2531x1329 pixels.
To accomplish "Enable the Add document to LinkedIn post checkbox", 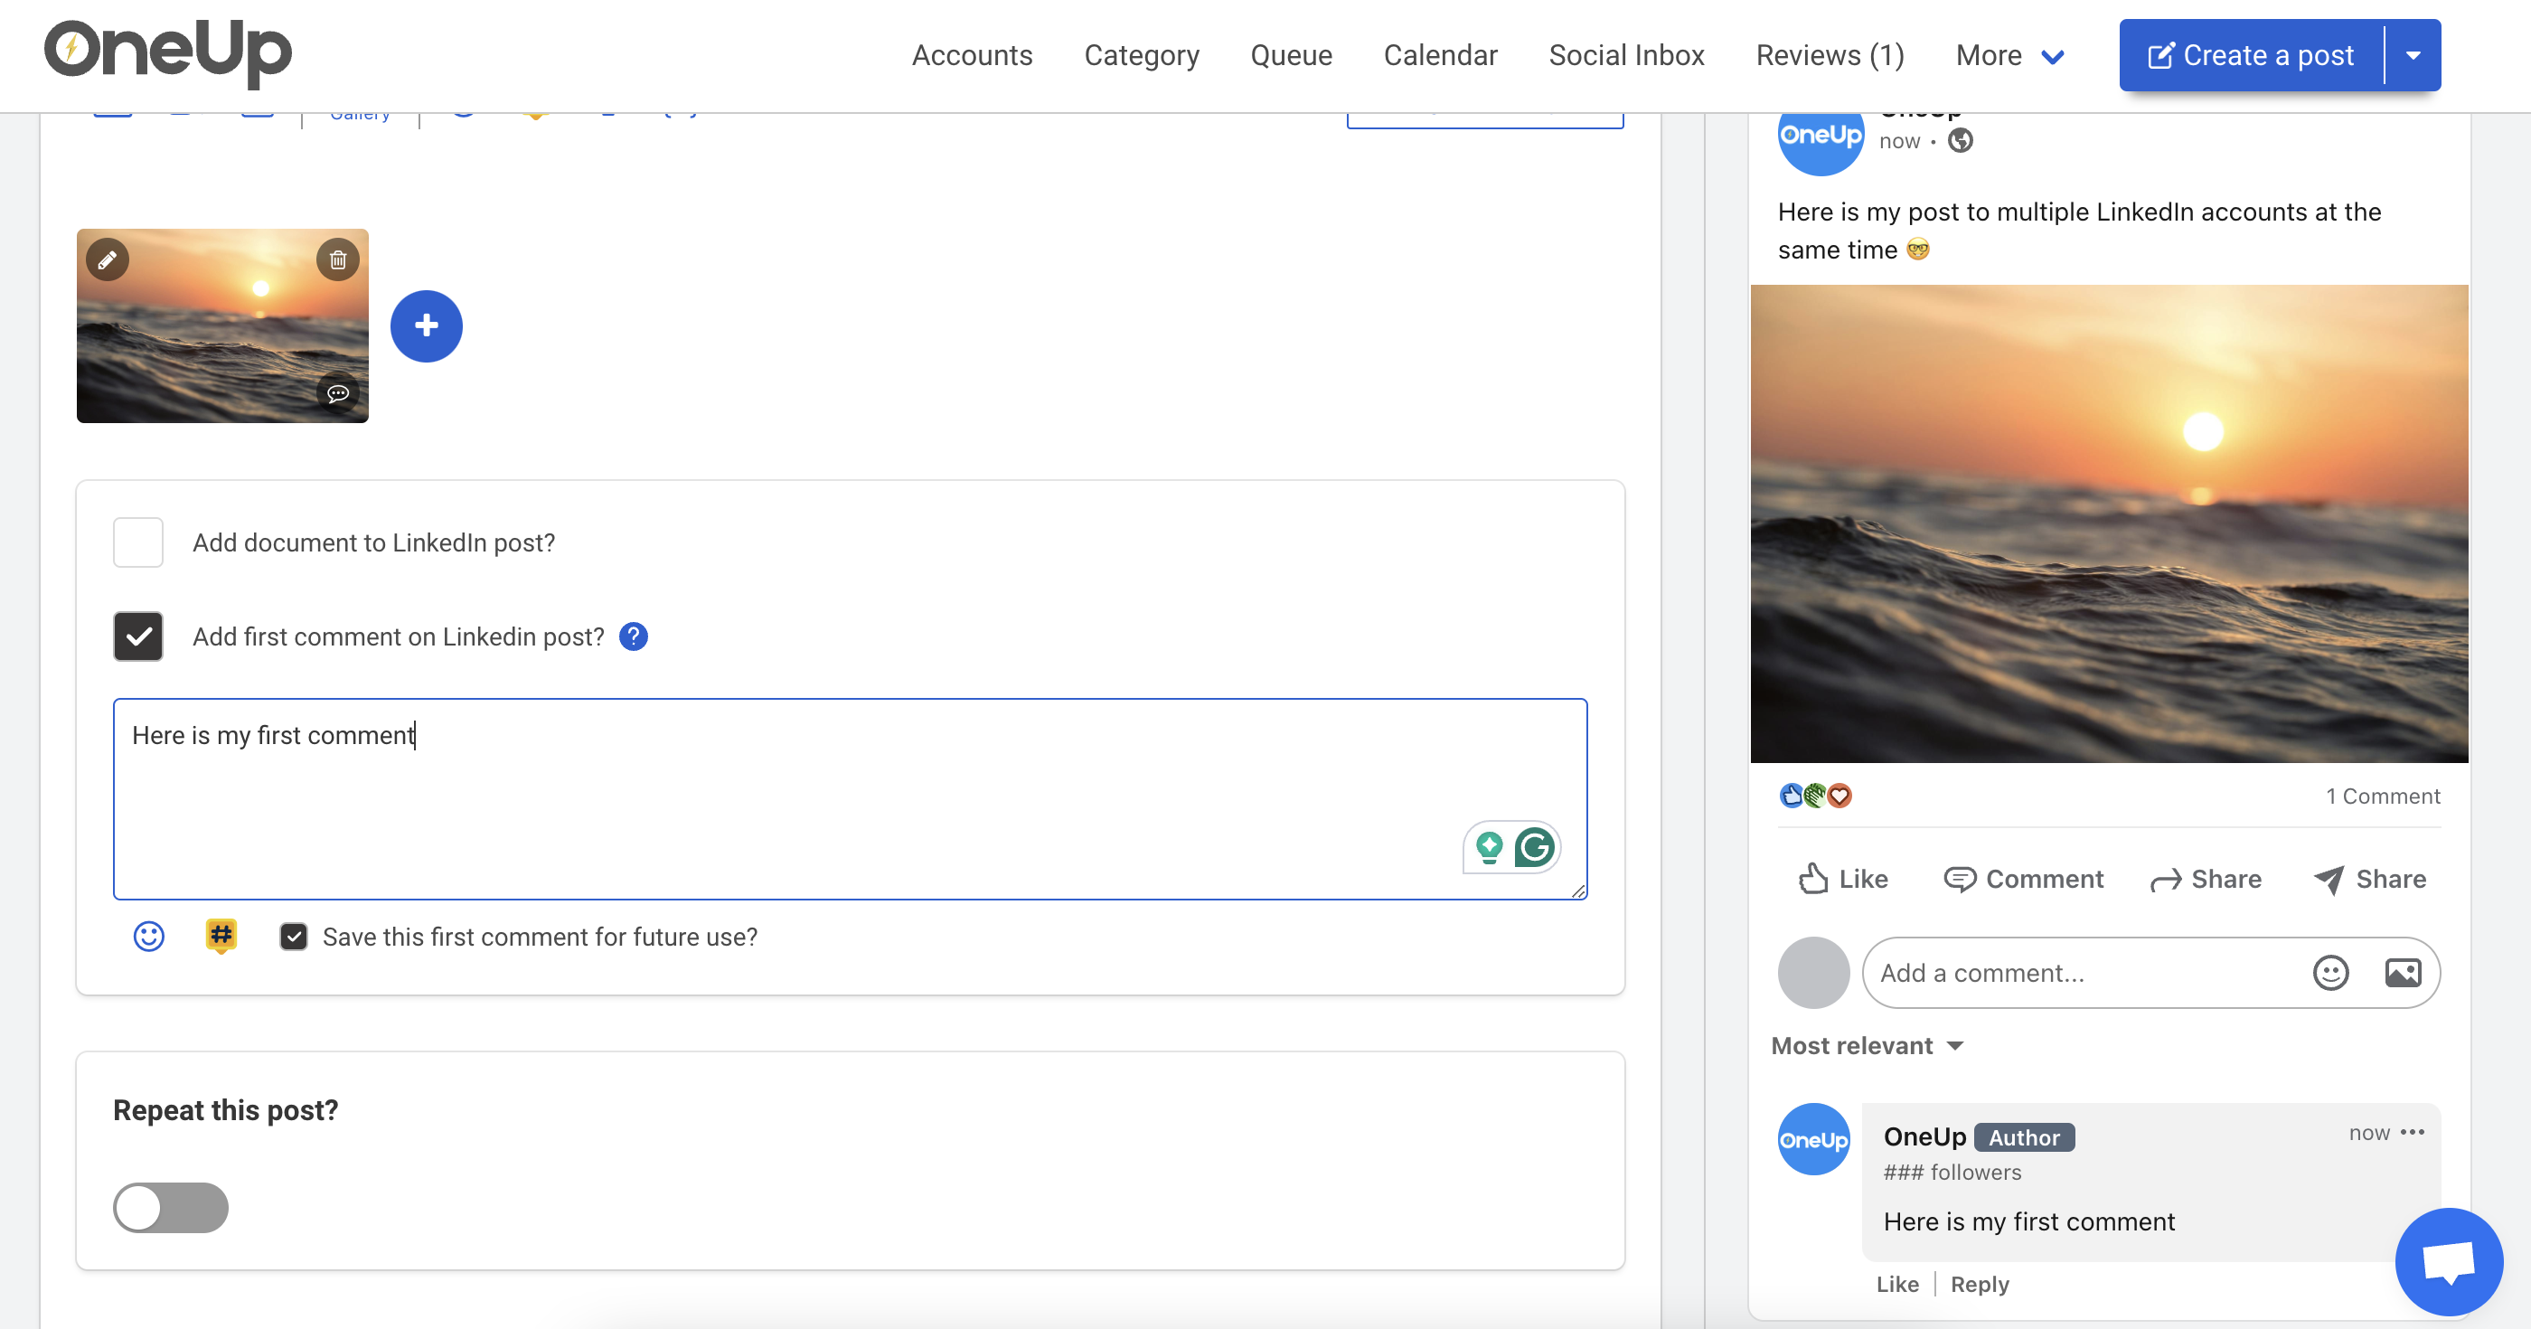I will click(137, 542).
